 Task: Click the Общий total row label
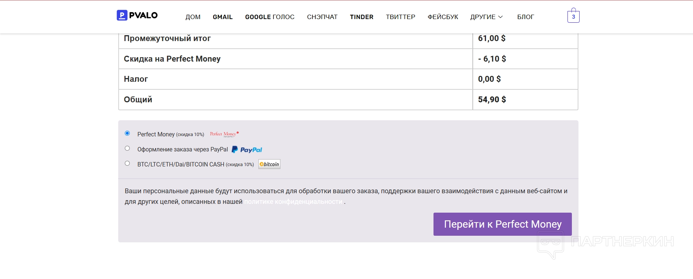pos(138,100)
